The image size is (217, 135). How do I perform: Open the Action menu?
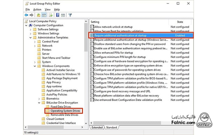[37, 9]
